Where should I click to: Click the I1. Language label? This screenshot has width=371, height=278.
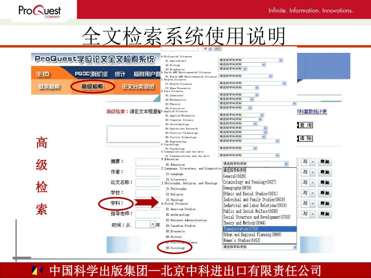point(174,174)
